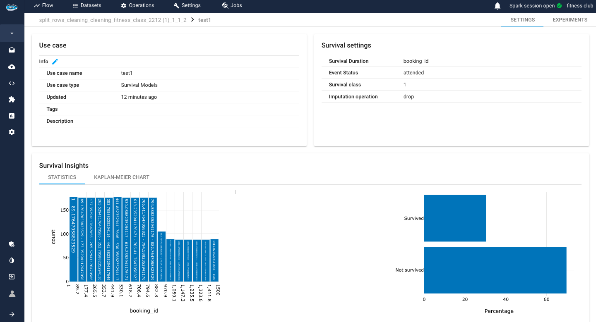This screenshot has height=322, width=596.
Task: Click the notifications bell icon
Action: pyautogui.click(x=497, y=6)
